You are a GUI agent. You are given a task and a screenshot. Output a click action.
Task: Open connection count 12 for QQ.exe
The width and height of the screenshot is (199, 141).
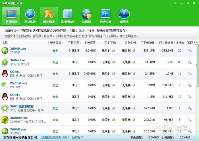coord(180,97)
